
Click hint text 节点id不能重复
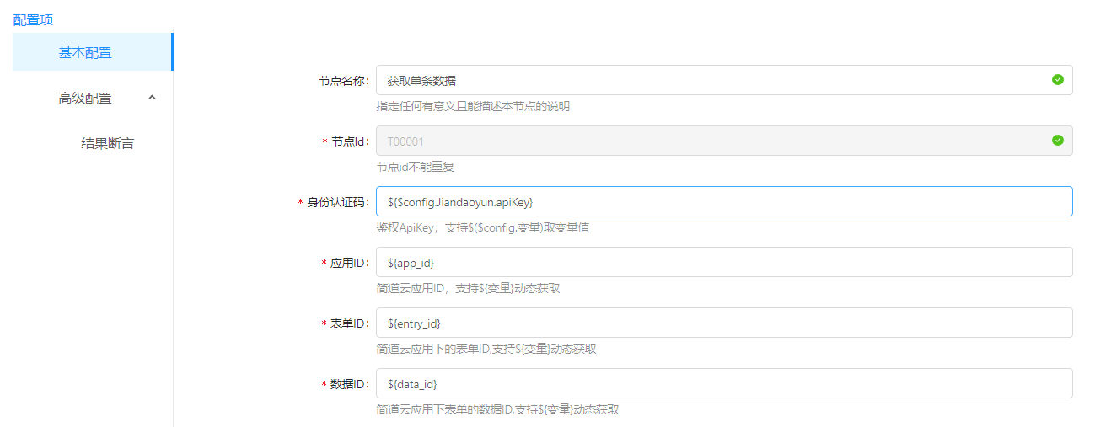[x=416, y=167]
